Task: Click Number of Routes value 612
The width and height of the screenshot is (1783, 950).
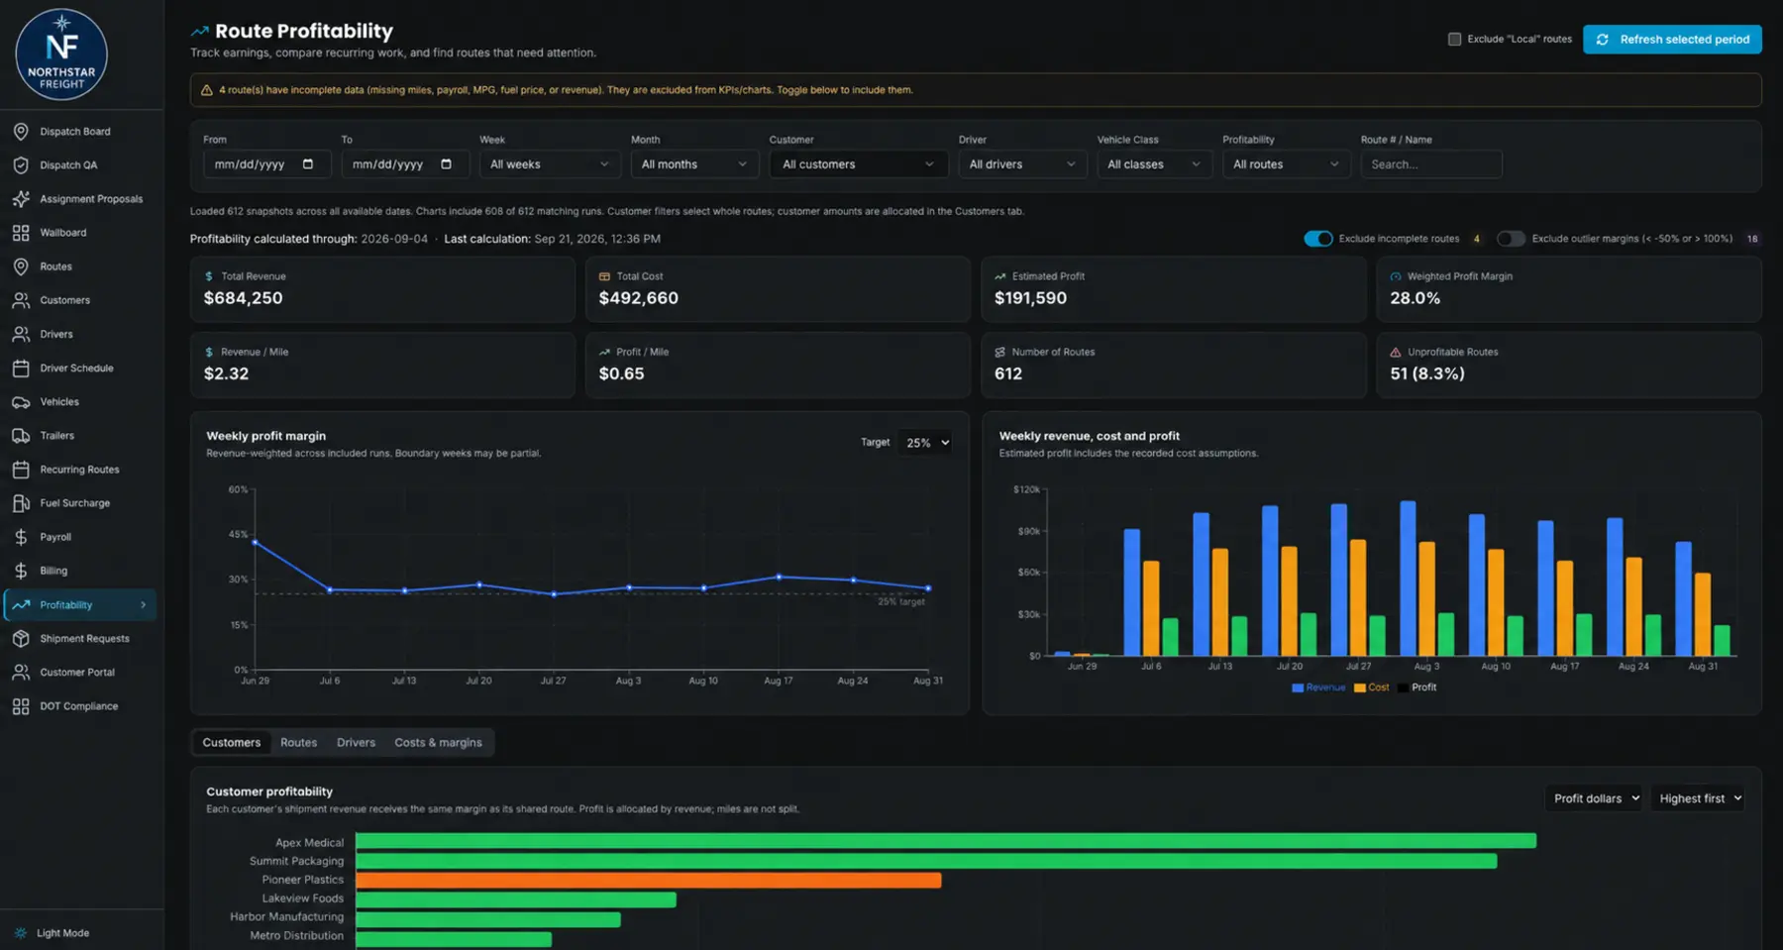Action: 1008,373
